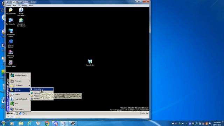This screenshot has height=126, width=224.
Task: Choose Shut Down... from Start menu
Action: (20, 109)
